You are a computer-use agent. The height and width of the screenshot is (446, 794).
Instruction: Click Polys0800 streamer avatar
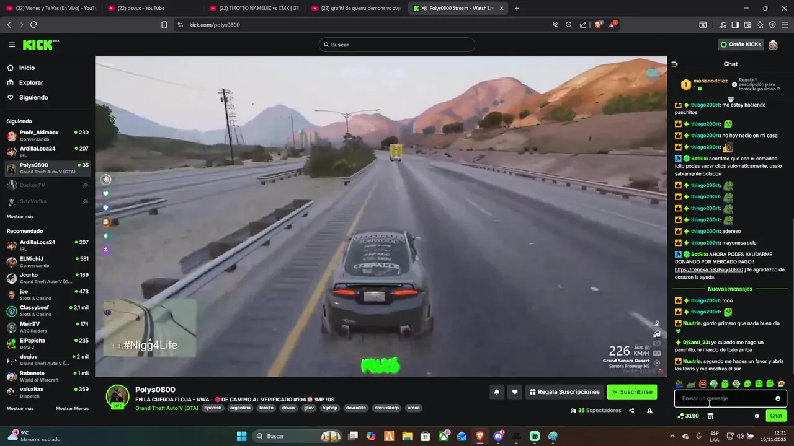pos(117,396)
